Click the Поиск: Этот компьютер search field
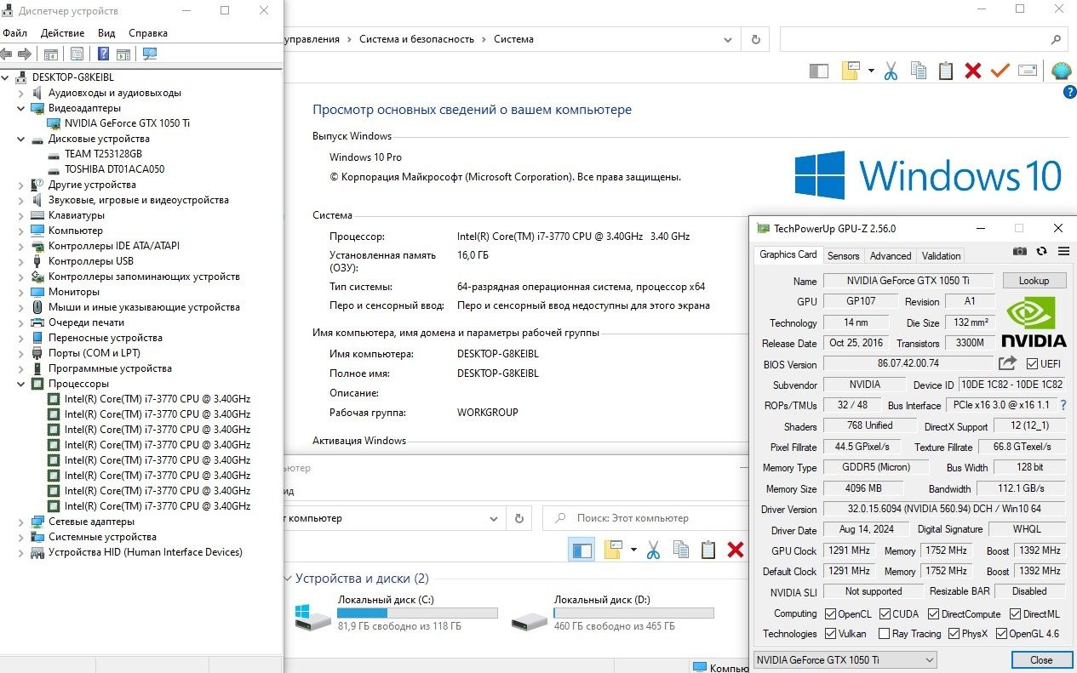Image resolution: width=1077 pixels, height=673 pixels. coord(644,518)
